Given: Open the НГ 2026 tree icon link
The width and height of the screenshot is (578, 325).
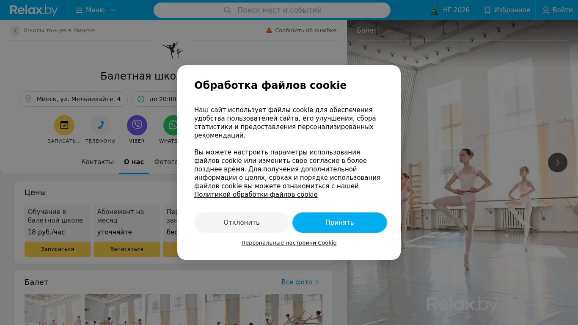Looking at the screenshot, I should pyautogui.click(x=450, y=10).
